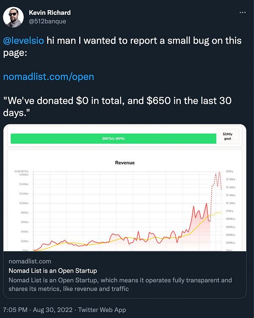Open the @512banque handle under the name
254x318 pixels.
[x=47, y=21]
